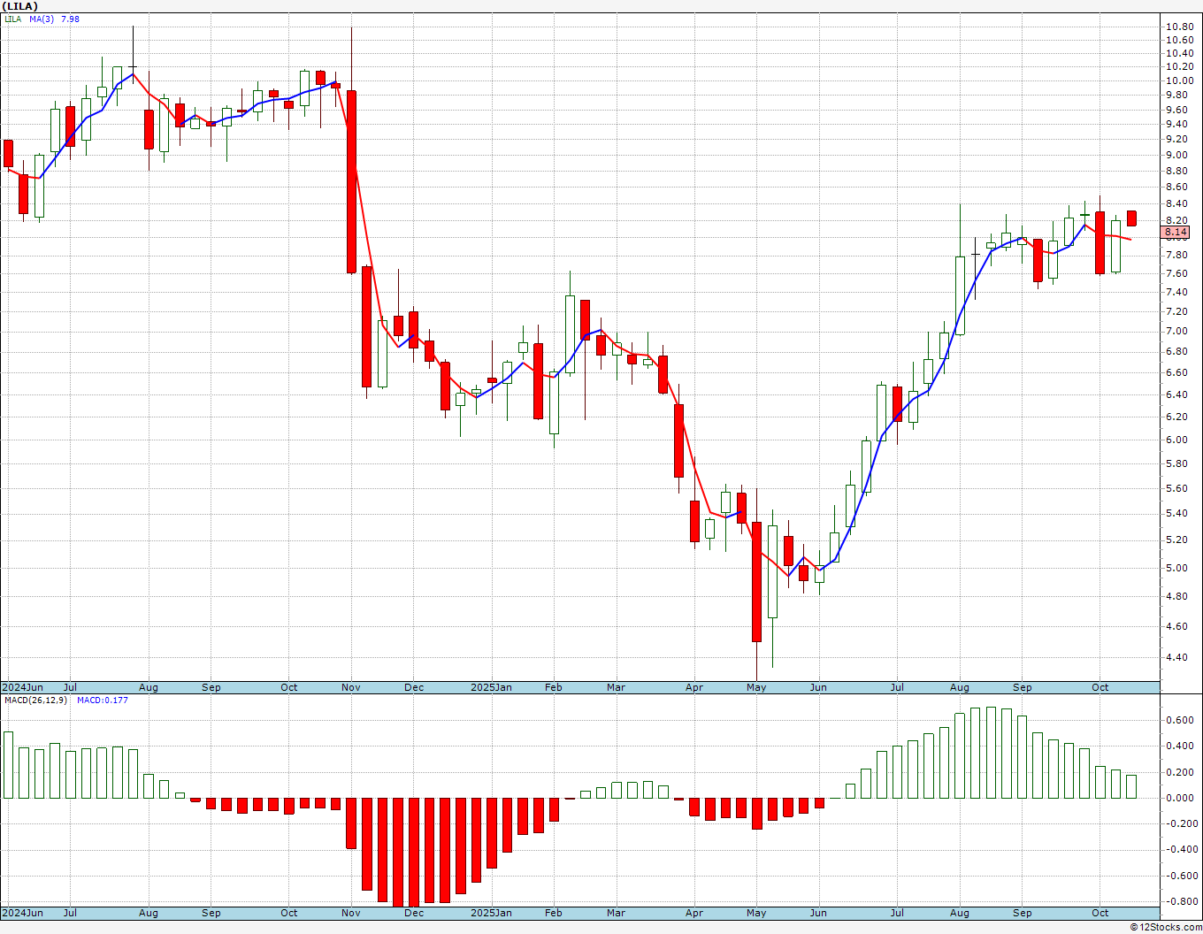Screen dimensions: 1203x934
Task: Click the rightmost green MACD histogram bar
Action: pyautogui.click(x=1131, y=786)
